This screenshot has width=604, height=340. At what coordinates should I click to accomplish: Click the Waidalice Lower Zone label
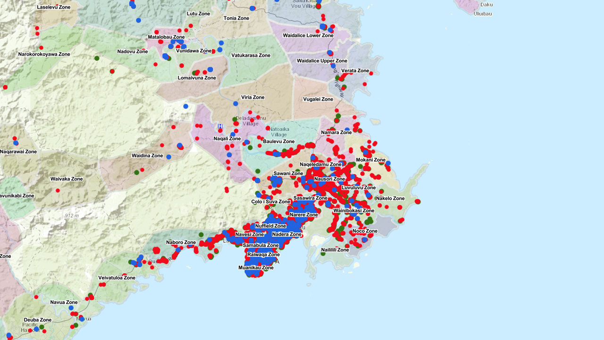(308, 35)
